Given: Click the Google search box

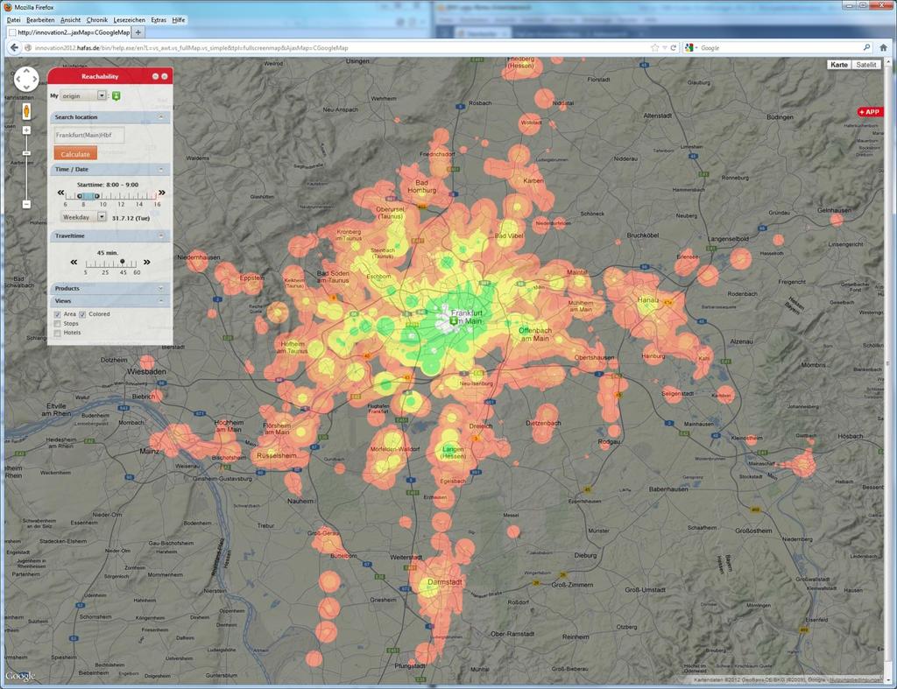Looking at the screenshot, I should 778,48.
